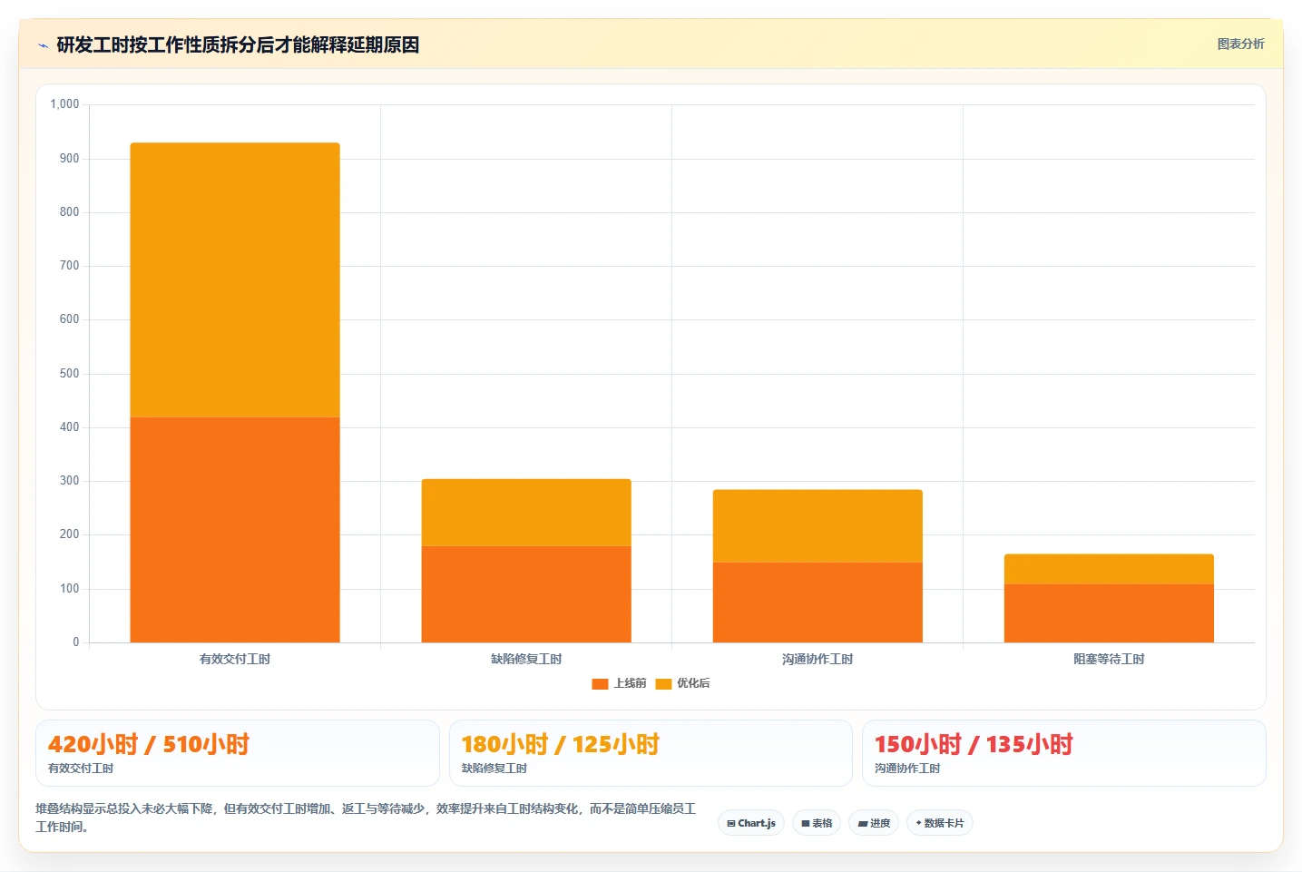Click the 数据卡片 tag chip

pos(940,823)
